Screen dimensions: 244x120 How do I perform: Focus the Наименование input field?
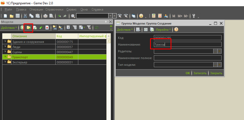coord(188,44)
